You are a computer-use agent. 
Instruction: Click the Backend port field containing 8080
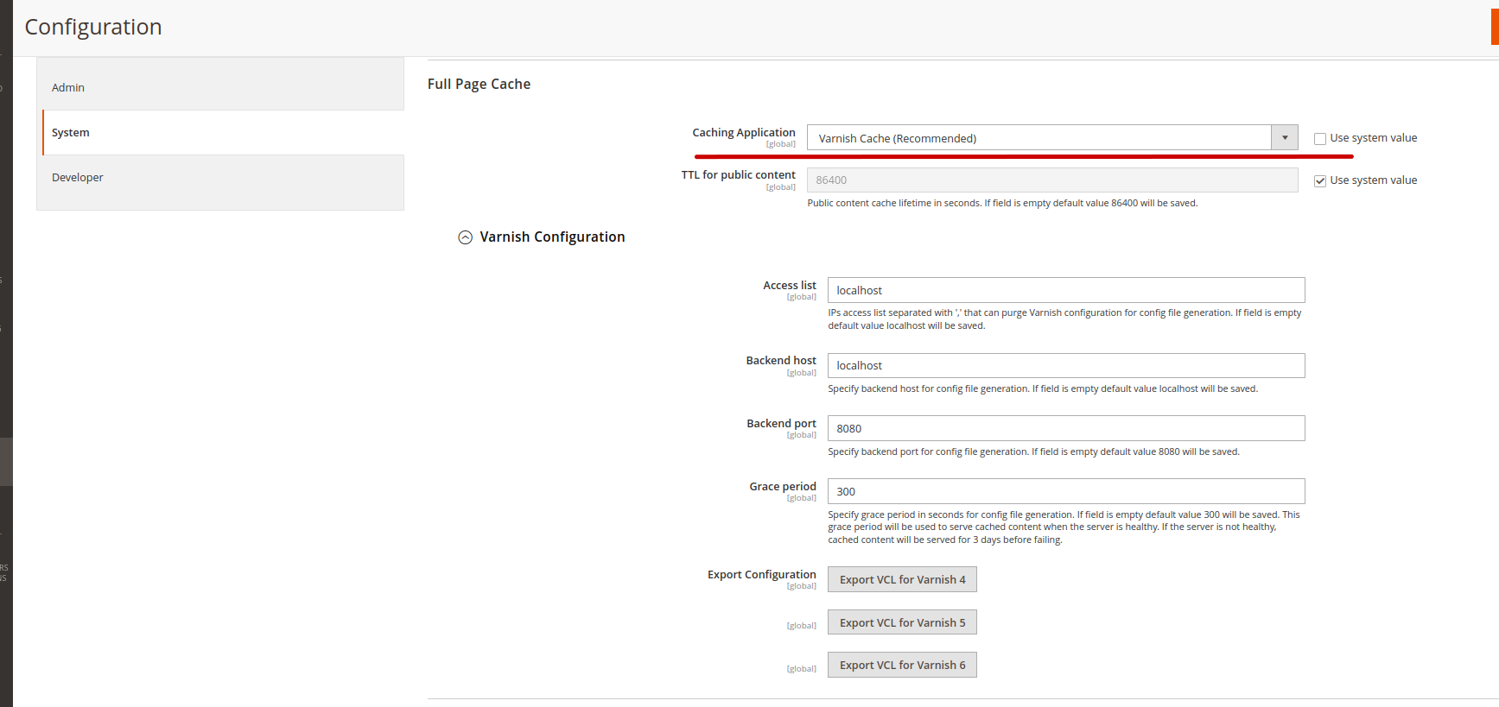click(x=1065, y=429)
